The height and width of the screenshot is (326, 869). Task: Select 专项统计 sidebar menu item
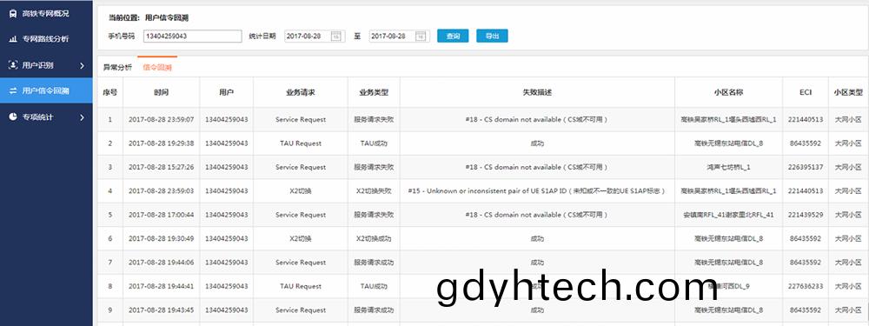pyautogui.click(x=46, y=117)
